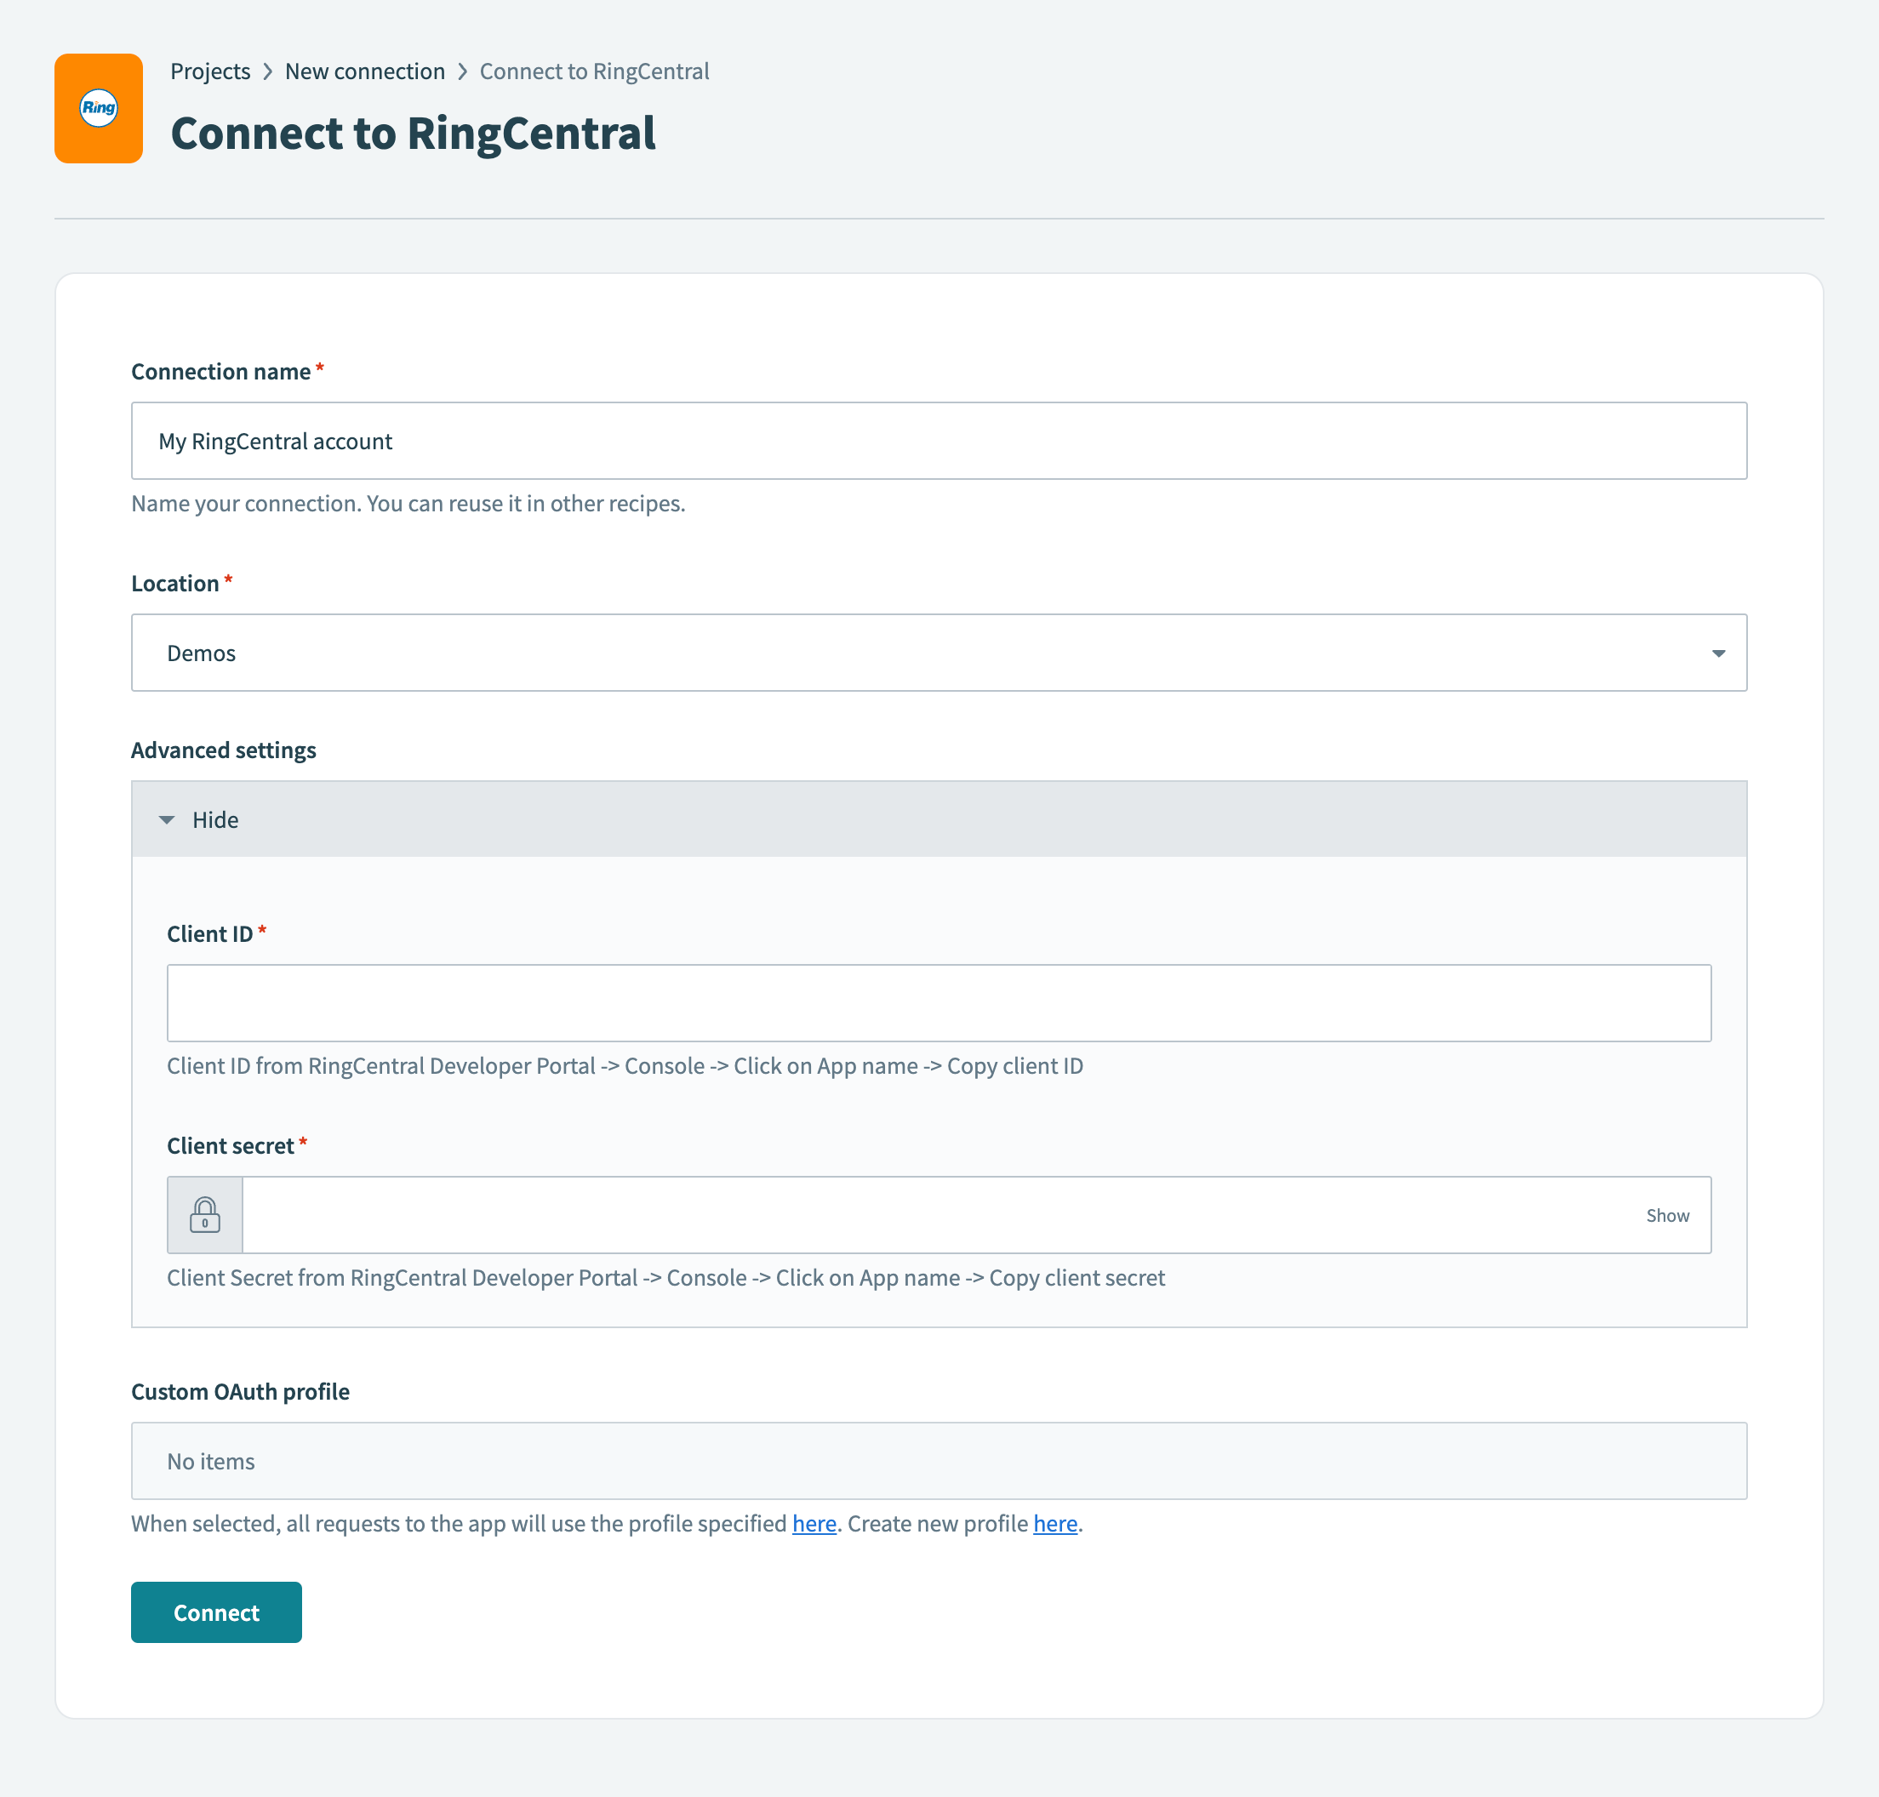Click the RingCentral logo icon
The height and width of the screenshot is (1797, 1879).
(x=99, y=107)
